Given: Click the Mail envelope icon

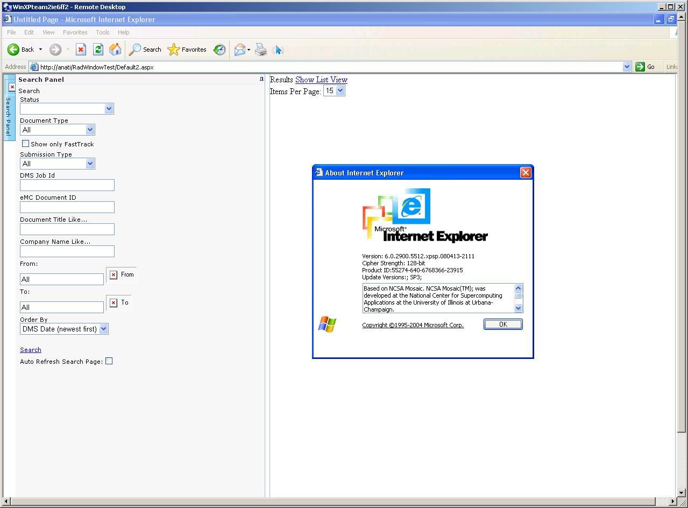Looking at the screenshot, I should (x=239, y=50).
